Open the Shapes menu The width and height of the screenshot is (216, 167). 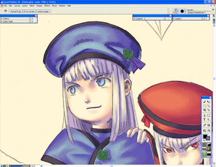click(x=39, y=6)
